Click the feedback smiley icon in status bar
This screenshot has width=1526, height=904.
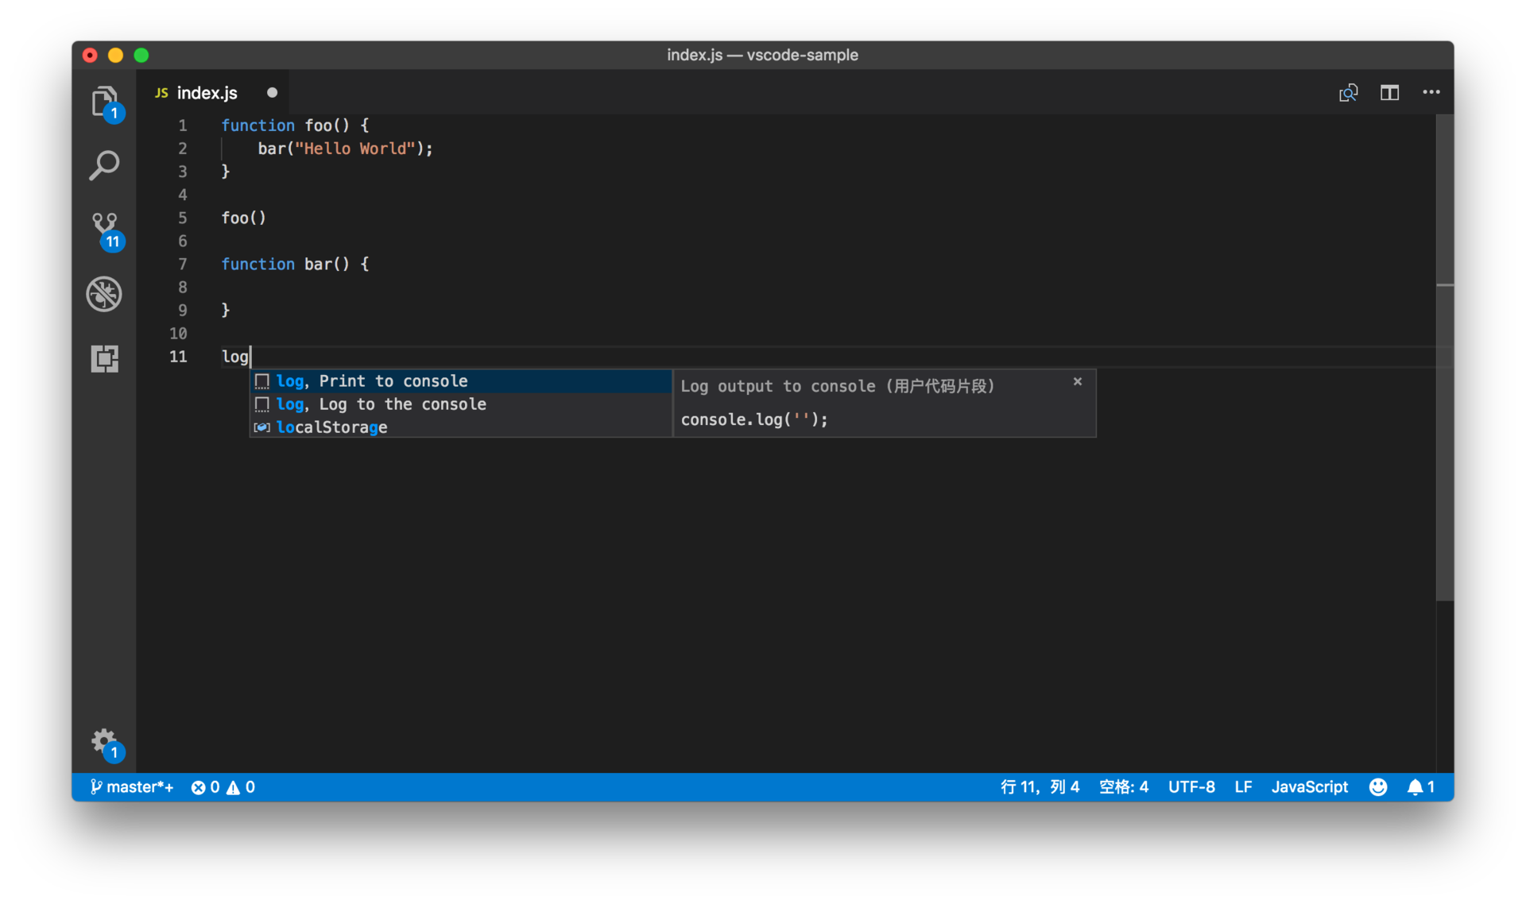pyautogui.click(x=1378, y=786)
